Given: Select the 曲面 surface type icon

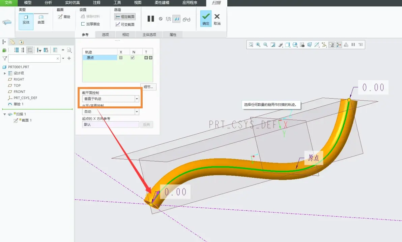Looking at the screenshot, I should 41,20.
